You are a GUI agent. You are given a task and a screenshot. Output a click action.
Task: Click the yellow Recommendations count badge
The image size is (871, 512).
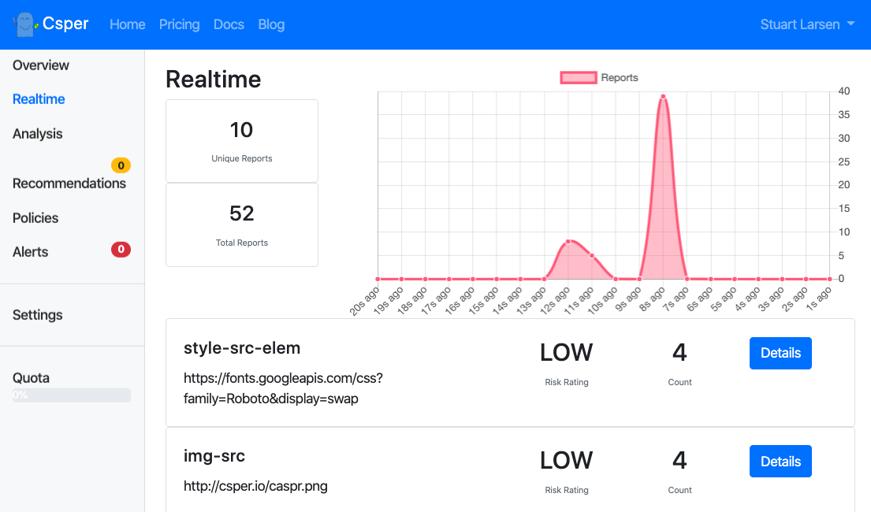(x=121, y=165)
